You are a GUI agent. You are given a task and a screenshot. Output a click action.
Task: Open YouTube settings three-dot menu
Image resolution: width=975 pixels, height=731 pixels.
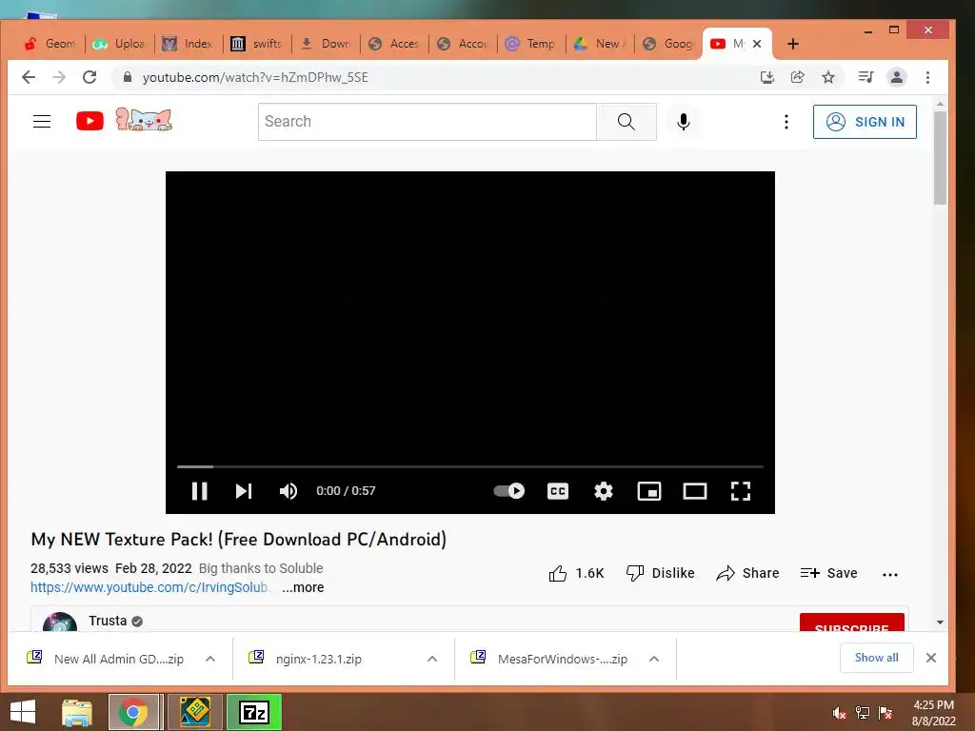[x=786, y=122]
